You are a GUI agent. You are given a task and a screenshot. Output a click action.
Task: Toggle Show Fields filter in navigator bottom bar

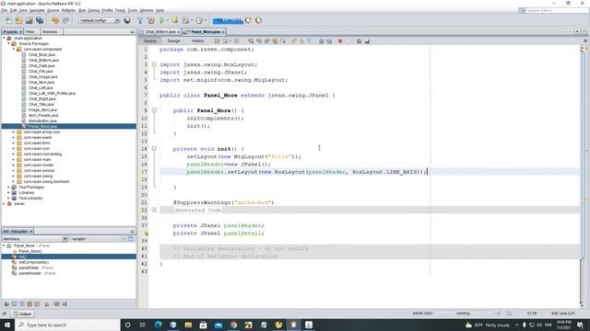pos(15,304)
